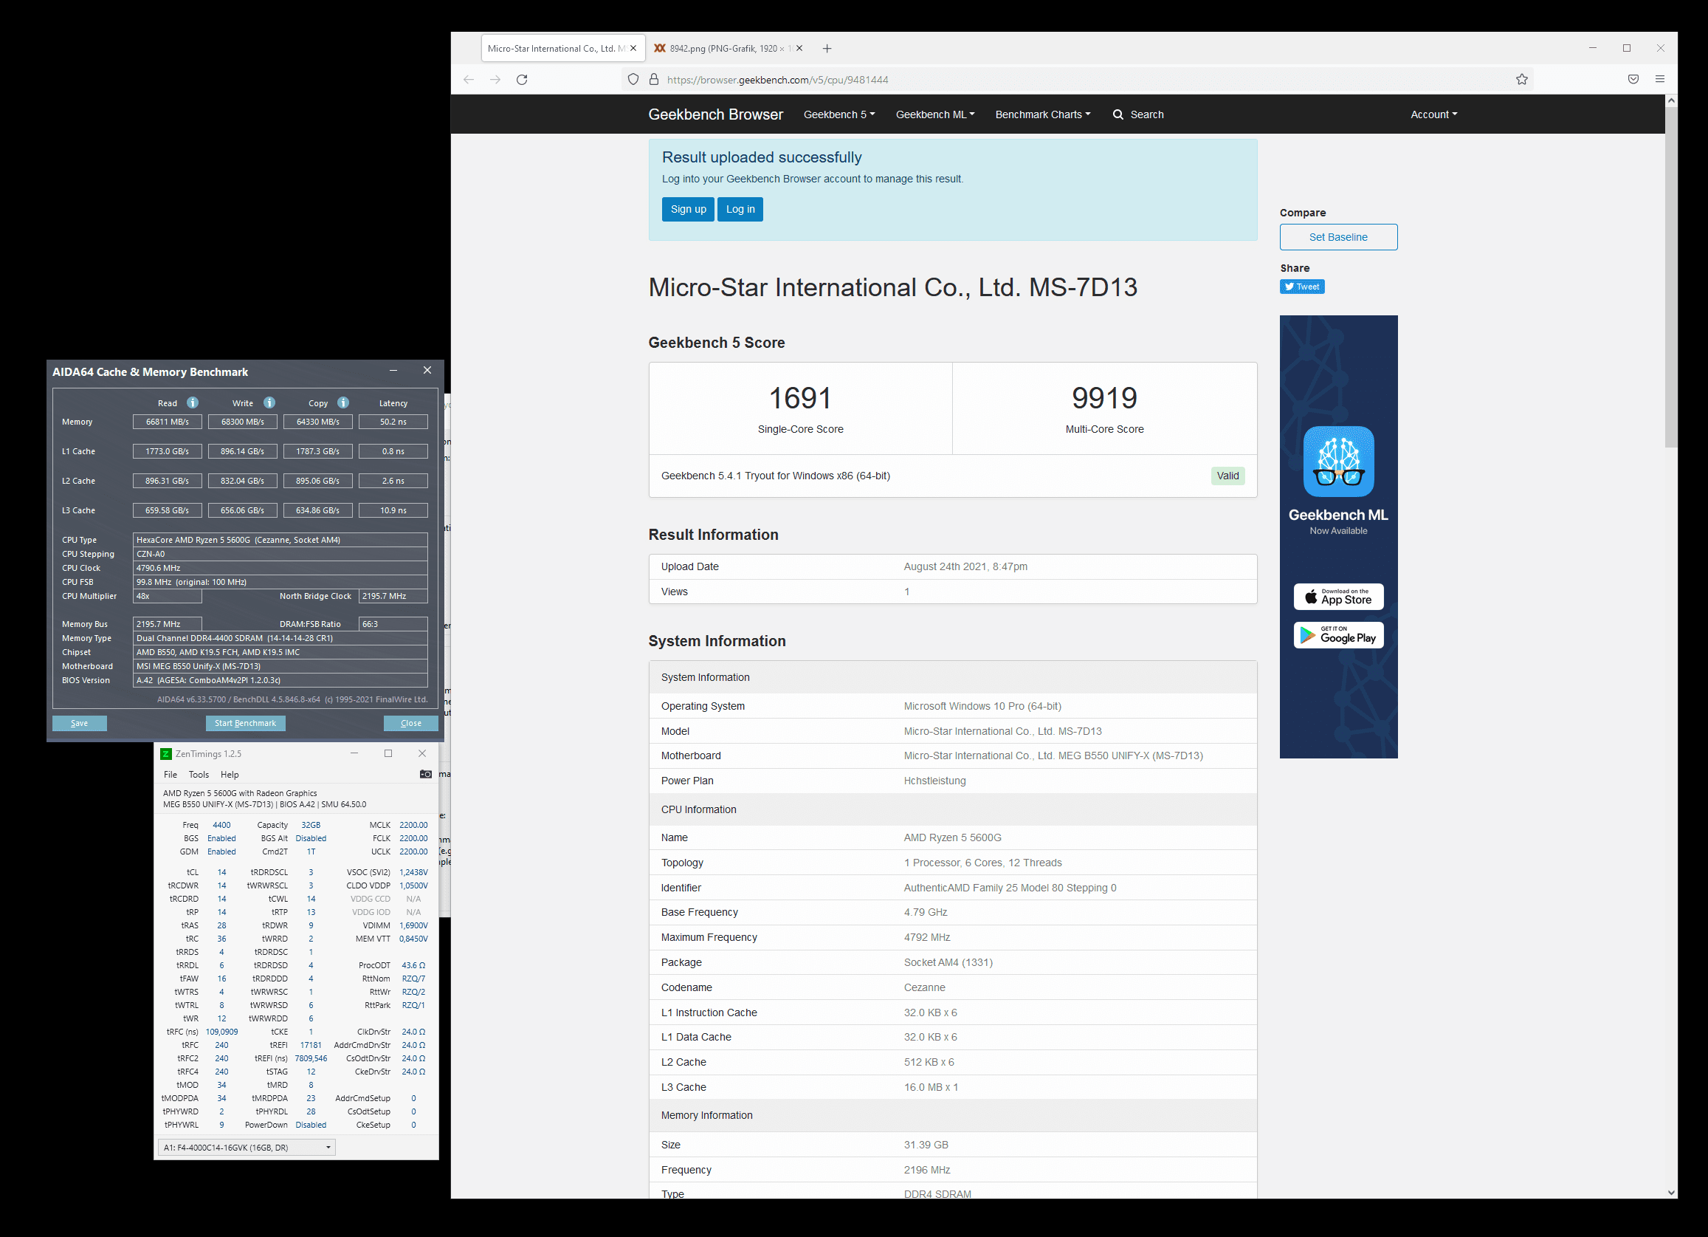Open the ZenTimings File menu

point(171,775)
